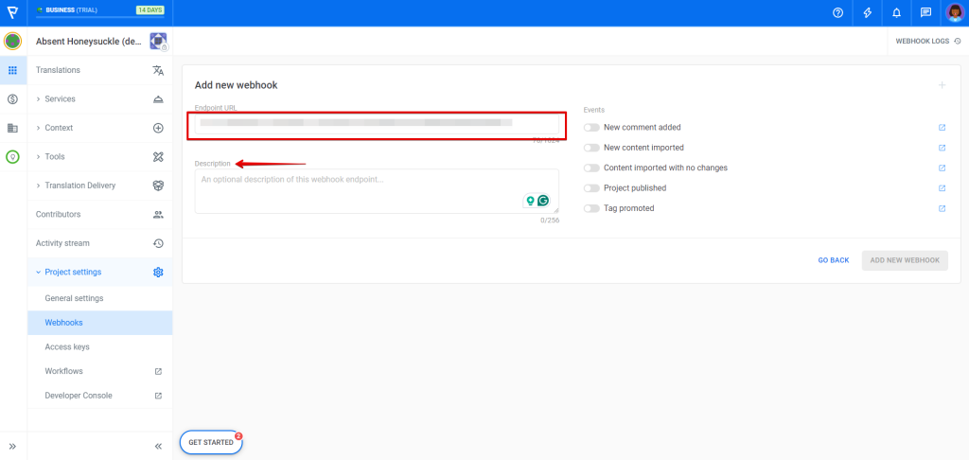The image size is (969, 460).
Task: Expand the Services section
Action: coord(60,99)
